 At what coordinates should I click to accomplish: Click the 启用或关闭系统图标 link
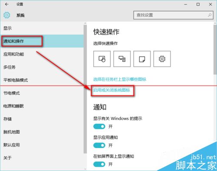tap(112, 90)
